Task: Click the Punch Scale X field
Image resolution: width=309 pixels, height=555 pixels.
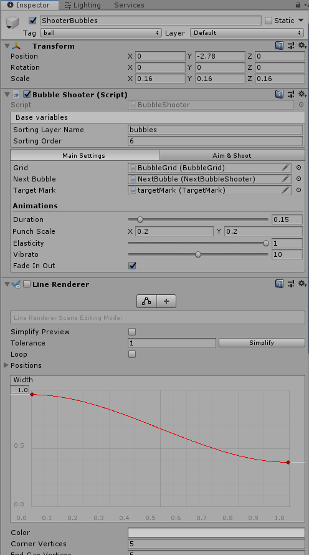Action: point(174,231)
